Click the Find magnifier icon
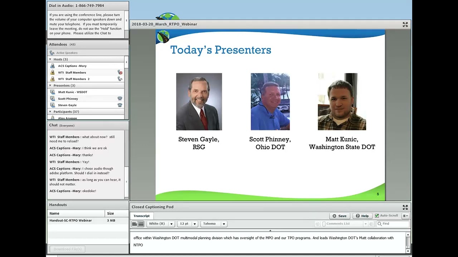The image size is (458, 257). [380, 224]
